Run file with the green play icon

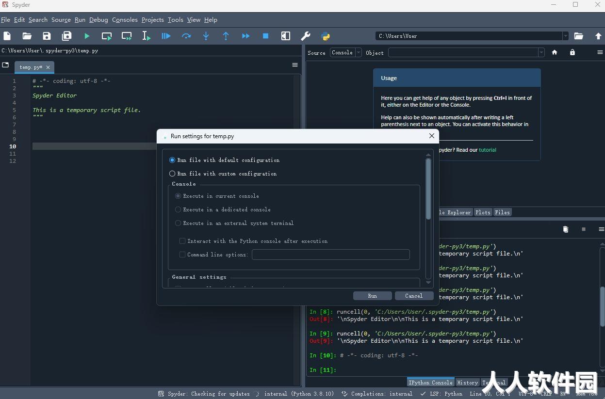87,36
